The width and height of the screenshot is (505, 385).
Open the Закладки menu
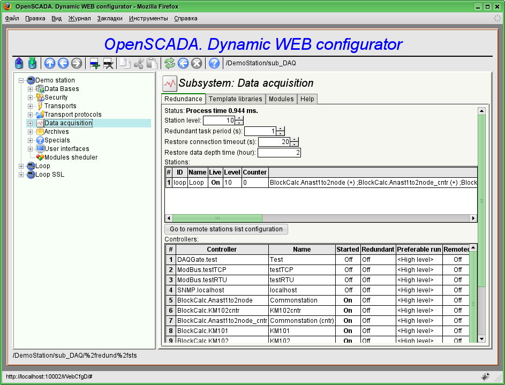tap(110, 18)
